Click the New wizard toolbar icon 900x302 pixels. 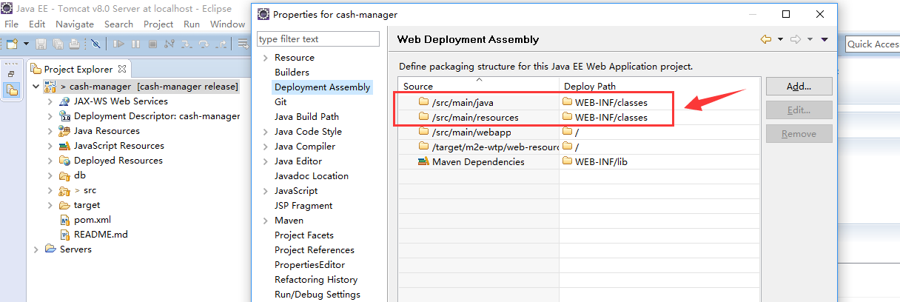click(11, 44)
